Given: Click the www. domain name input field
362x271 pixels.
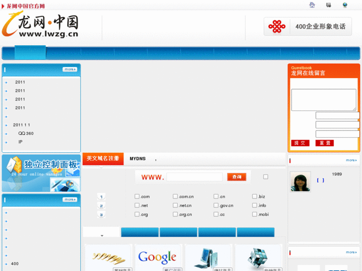Looking at the screenshot, I should (x=195, y=177).
